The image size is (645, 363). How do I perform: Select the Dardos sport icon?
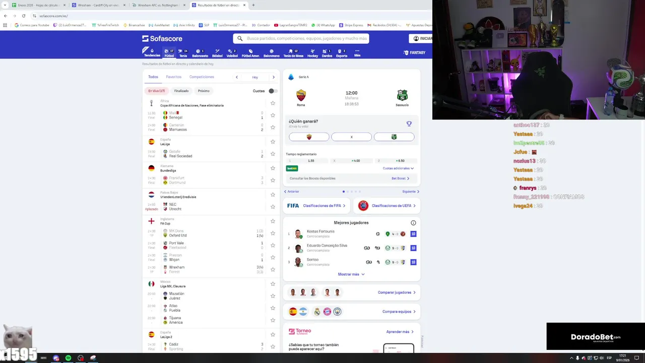(x=327, y=52)
